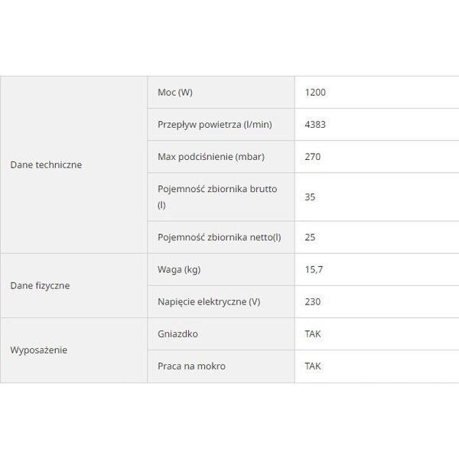Screen dimensions: 459x459
Task: Select the Waga (kg) label
Action: (179, 269)
